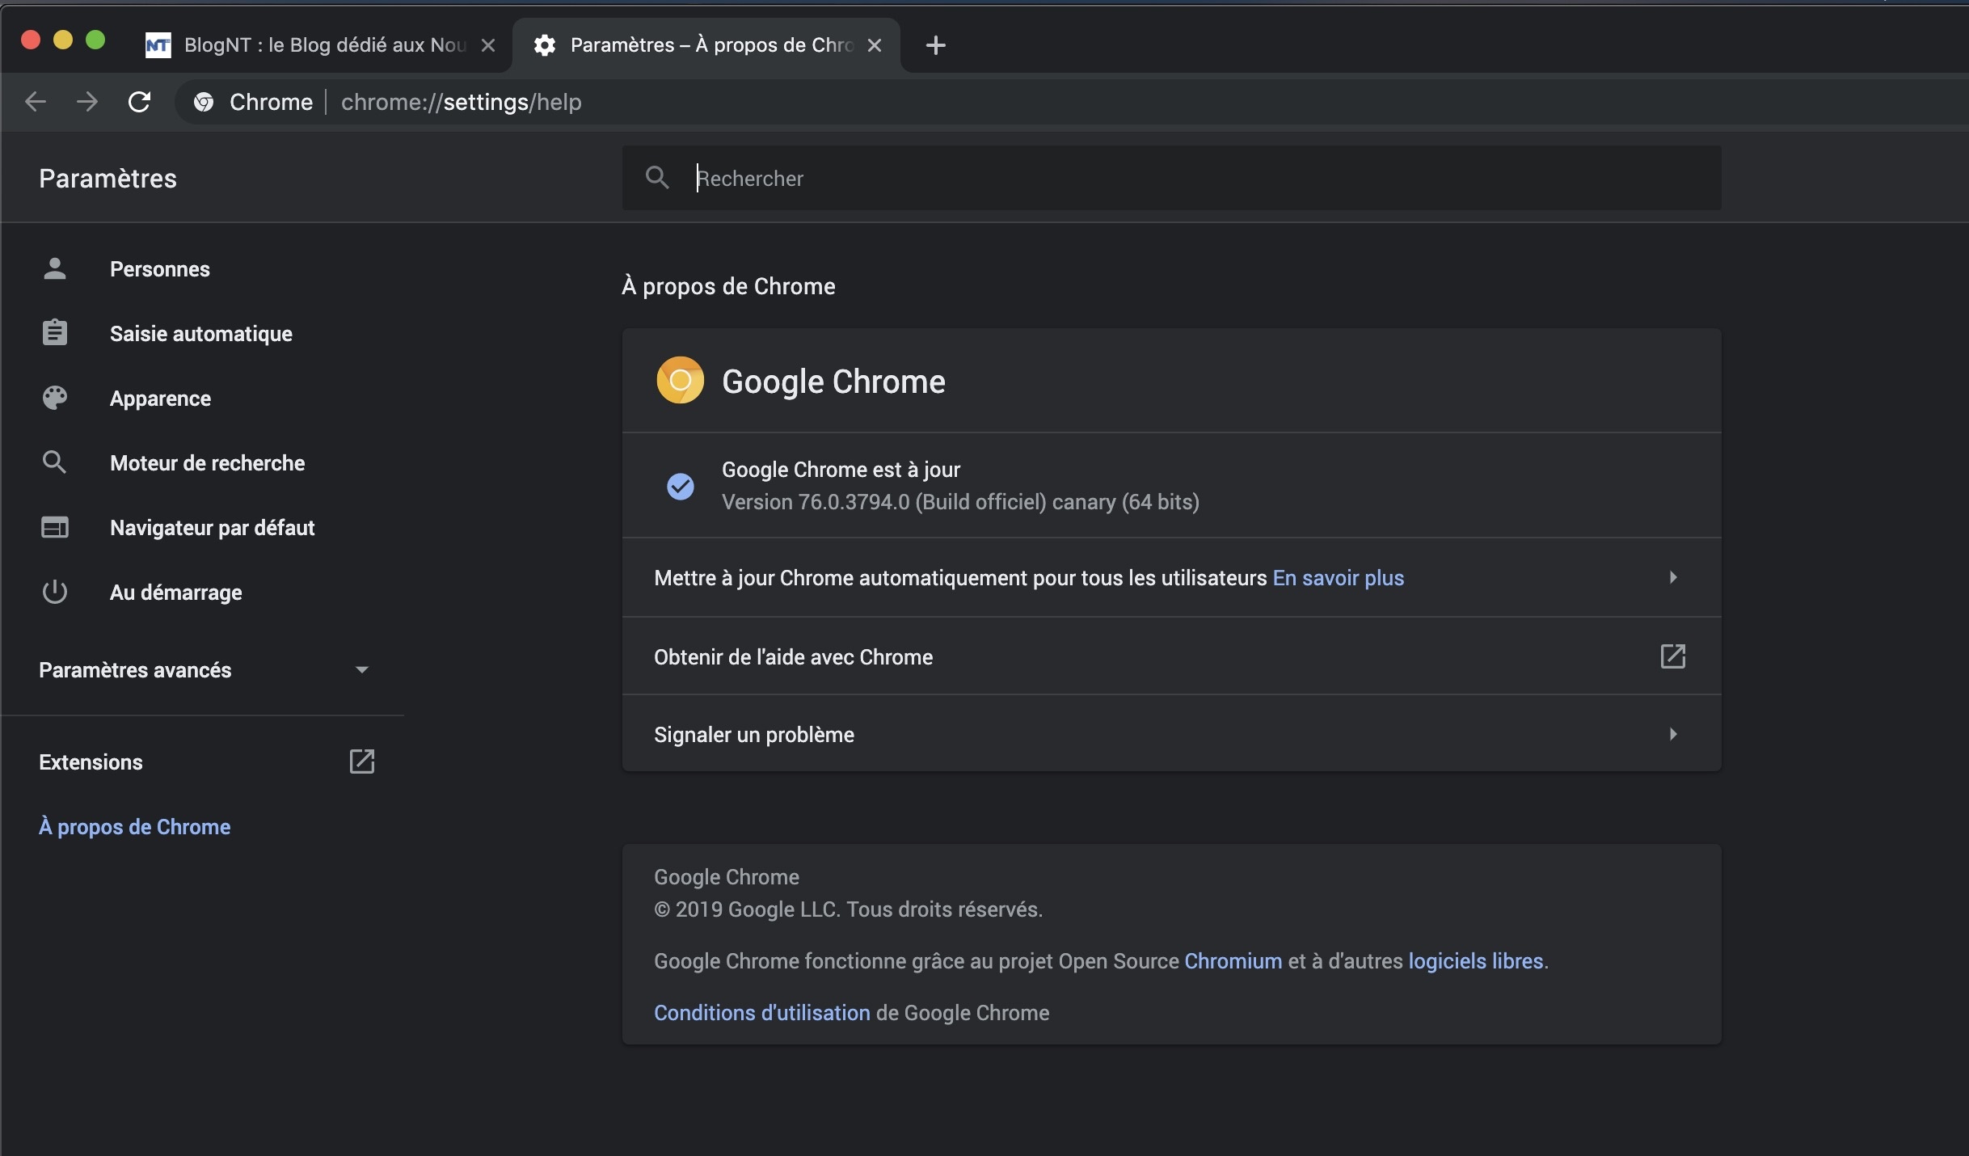
Task: Open the Chromium project link
Action: pyautogui.click(x=1233, y=961)
